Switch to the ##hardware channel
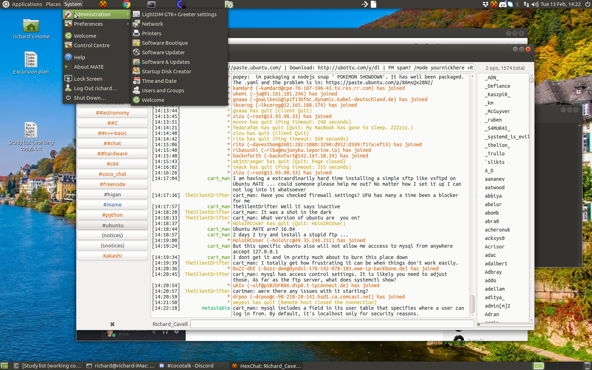This screenshot has width=592, height=370. (112, 154)
